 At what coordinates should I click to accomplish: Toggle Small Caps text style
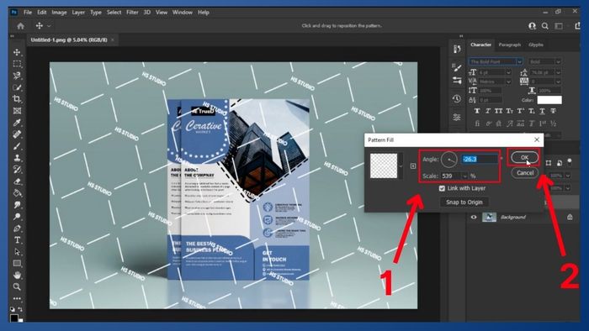509,111
